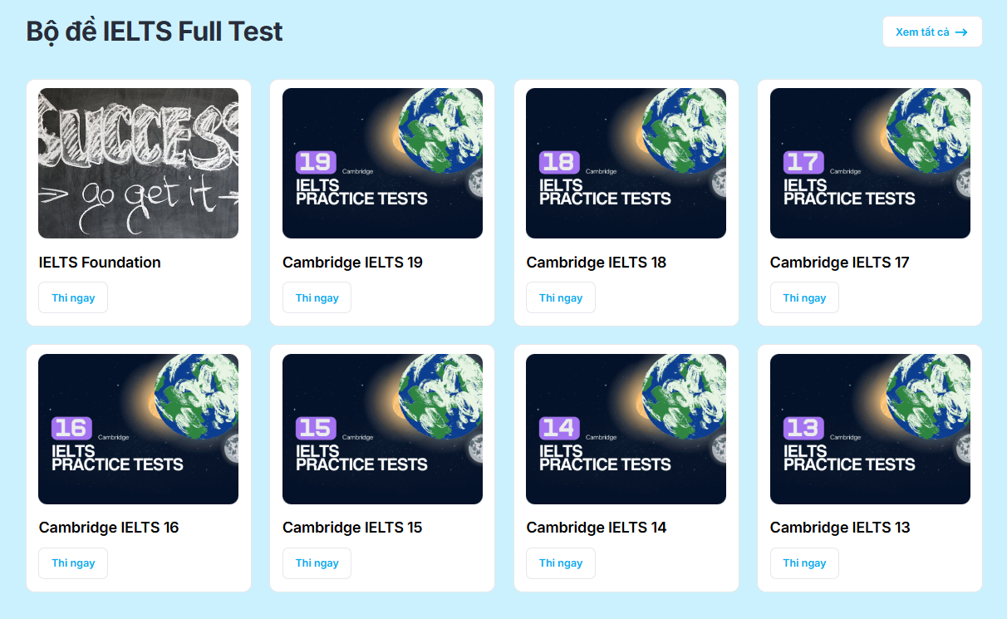Screen dimensions: 1007x619
Task: Click Thi ngay under Cambridge IELTS 13
Action: [x=804, y=563]
